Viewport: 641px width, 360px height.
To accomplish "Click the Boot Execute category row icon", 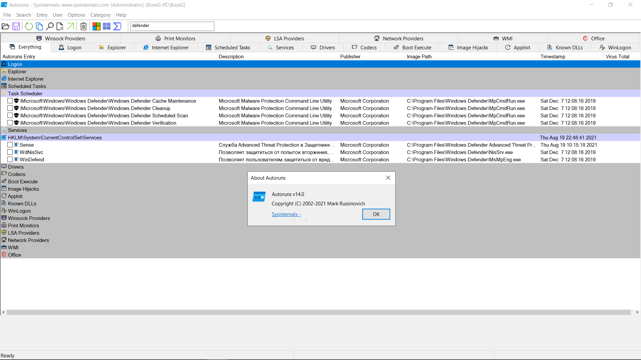I will point(4,181).
